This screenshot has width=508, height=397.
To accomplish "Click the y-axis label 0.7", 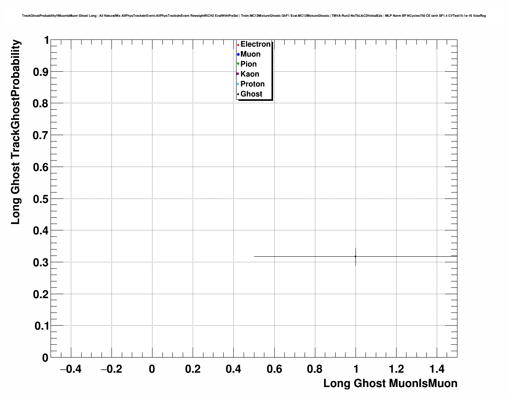I will pyautogui.click(x=40, y=136).
